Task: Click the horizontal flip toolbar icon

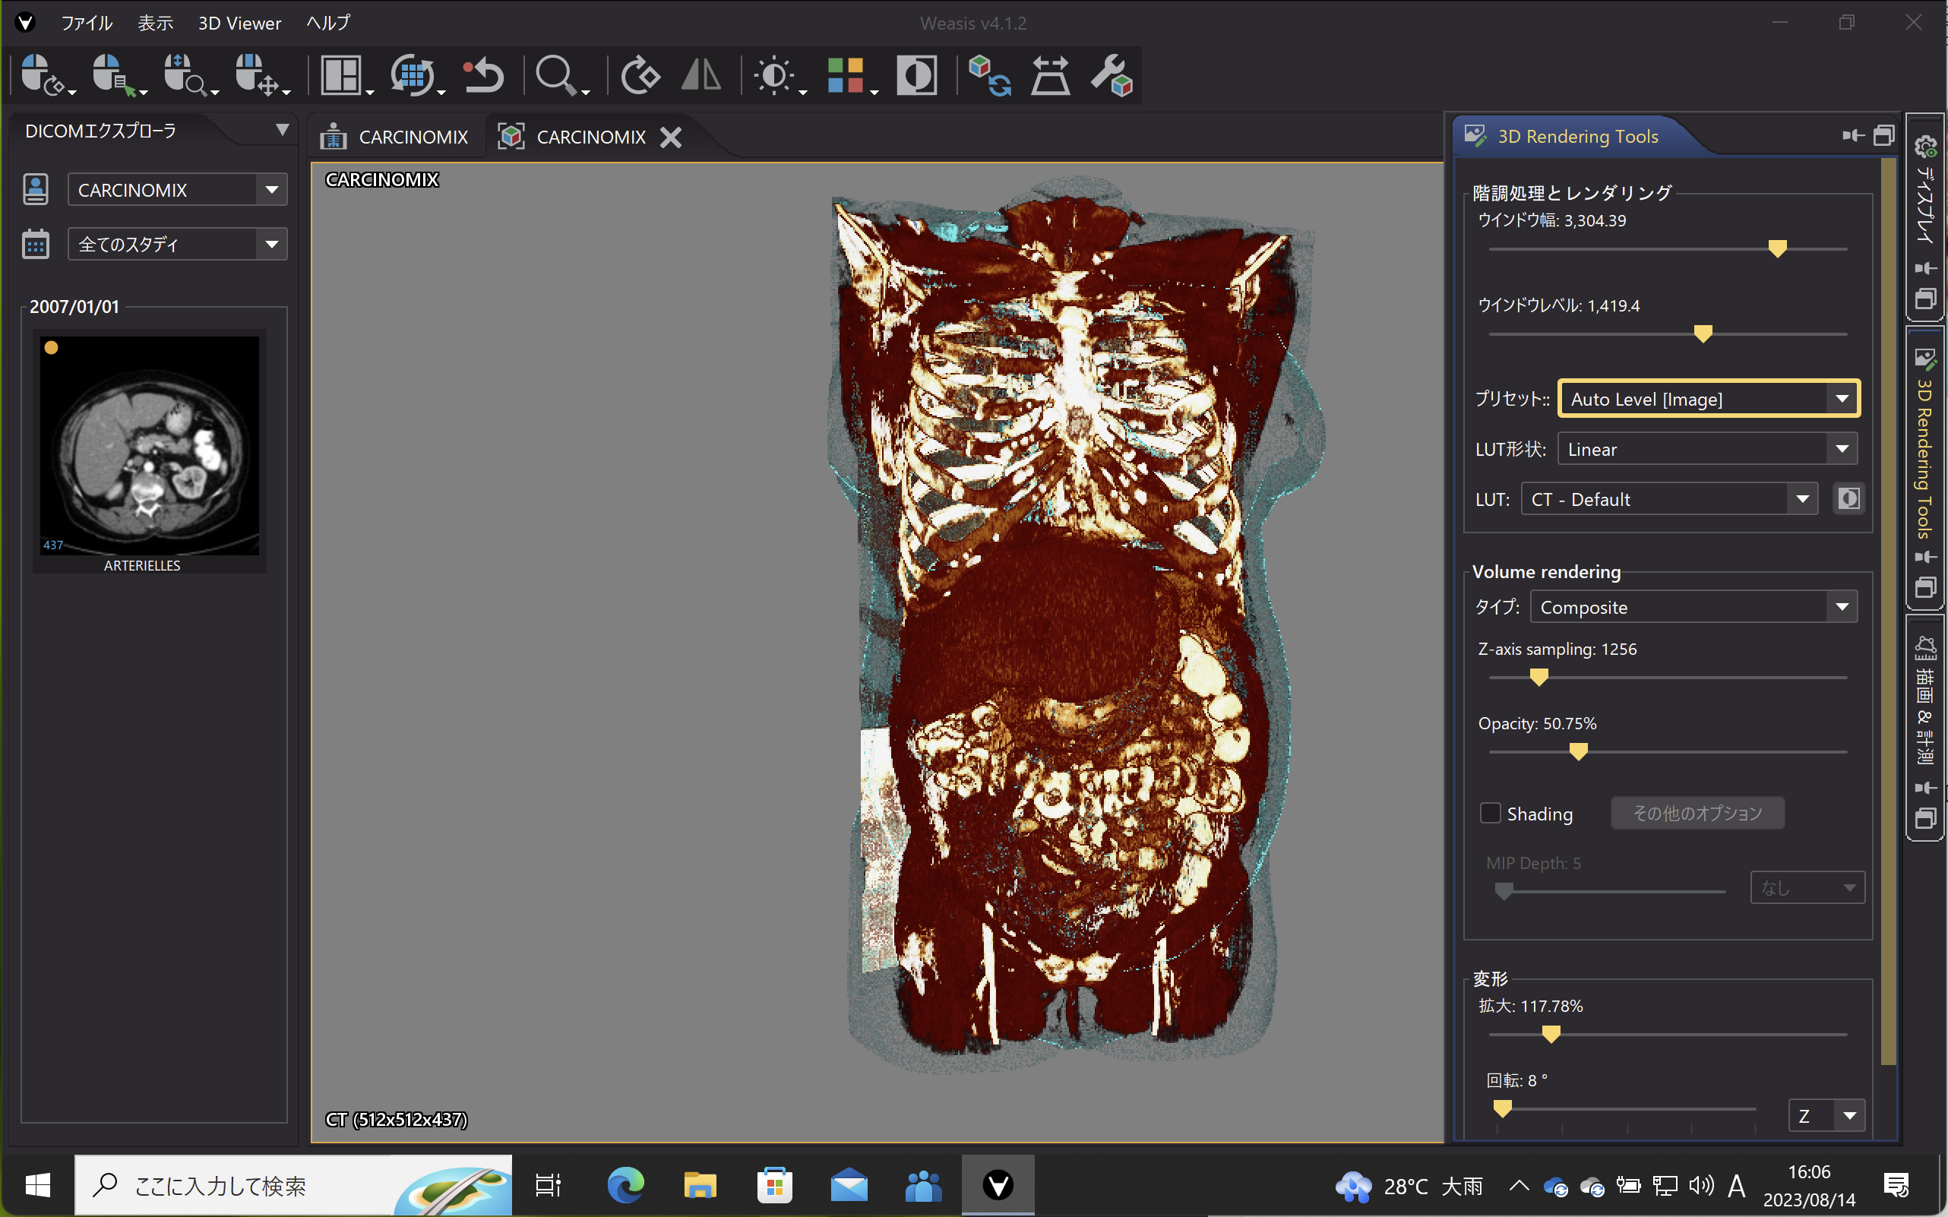Action: click(700, 76)
